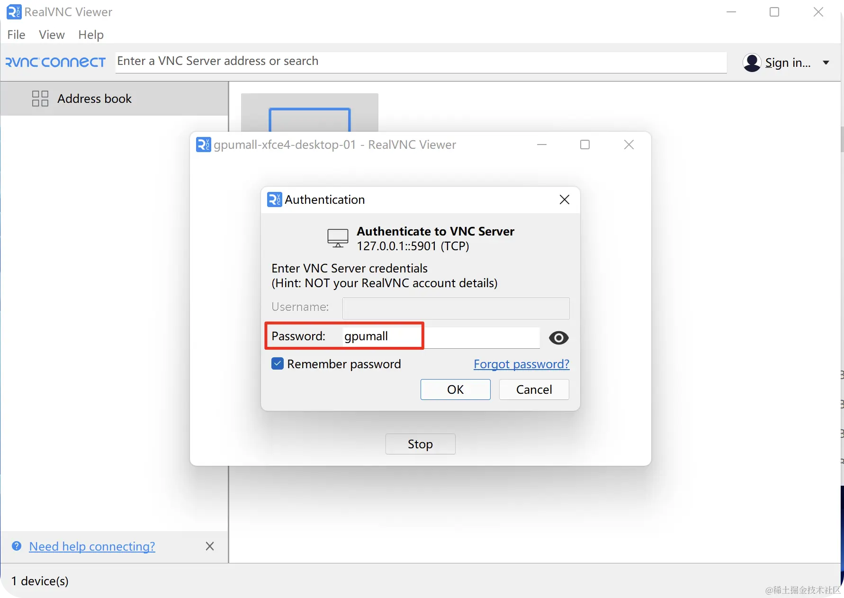Click the Authenticate to VNC Server heading
Image resolution: width=844 pixels, height=598 pixels.
pyautogui.click(x=435, y=231)
